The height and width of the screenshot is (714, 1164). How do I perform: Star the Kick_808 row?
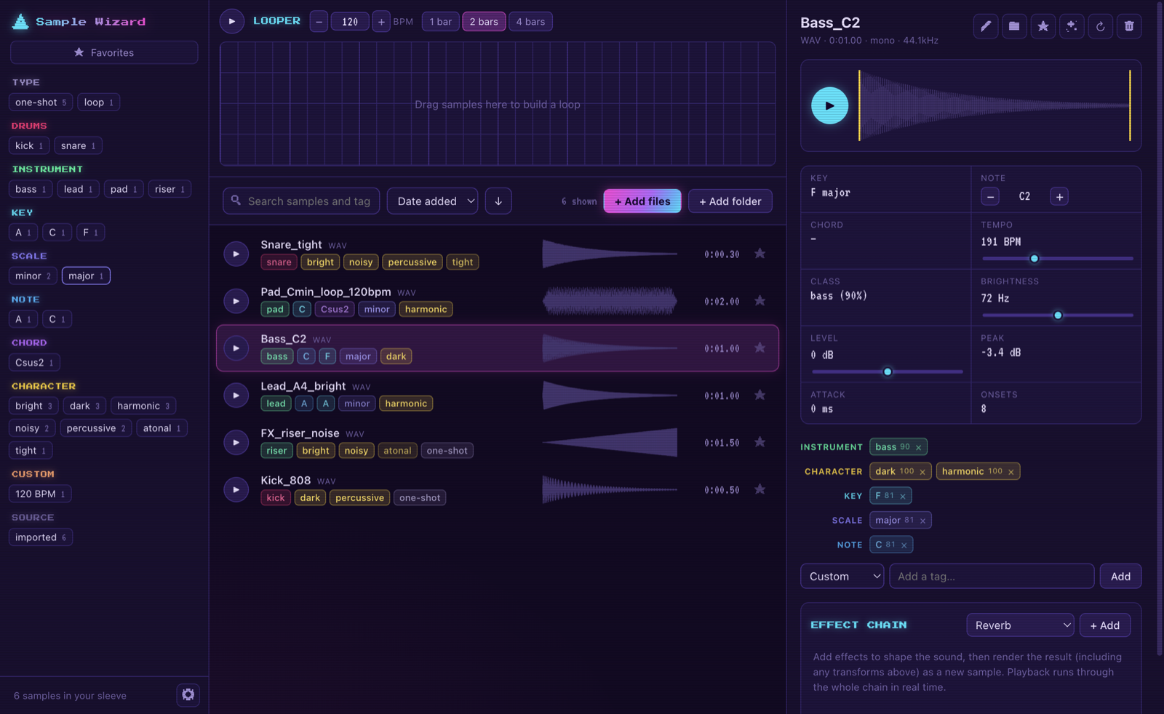[x=760, y=489]
